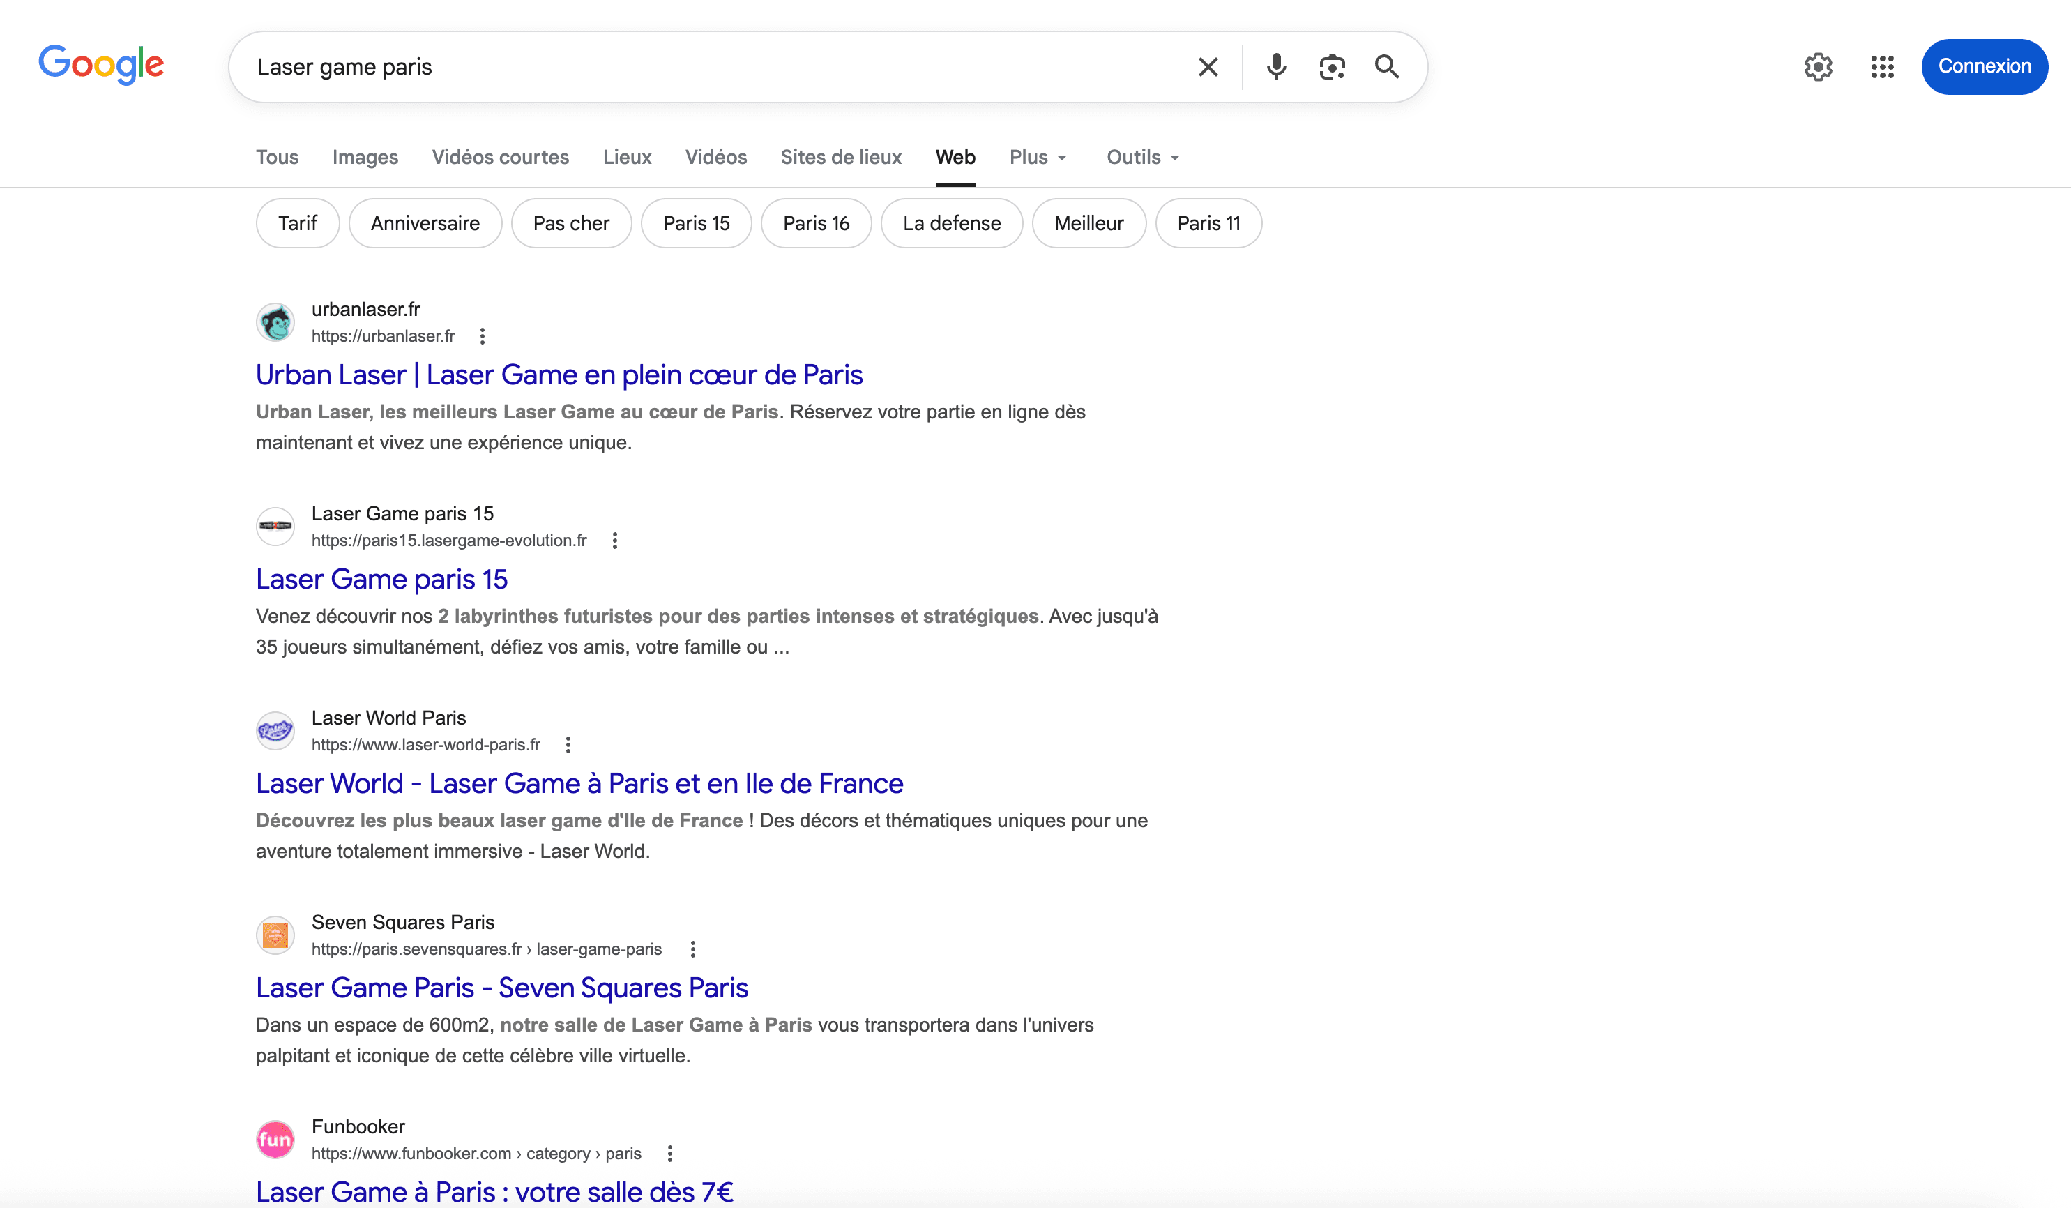The image size is (2071, 1208).
Task: Click the Laser World Paris favicon
Action: 275,730
